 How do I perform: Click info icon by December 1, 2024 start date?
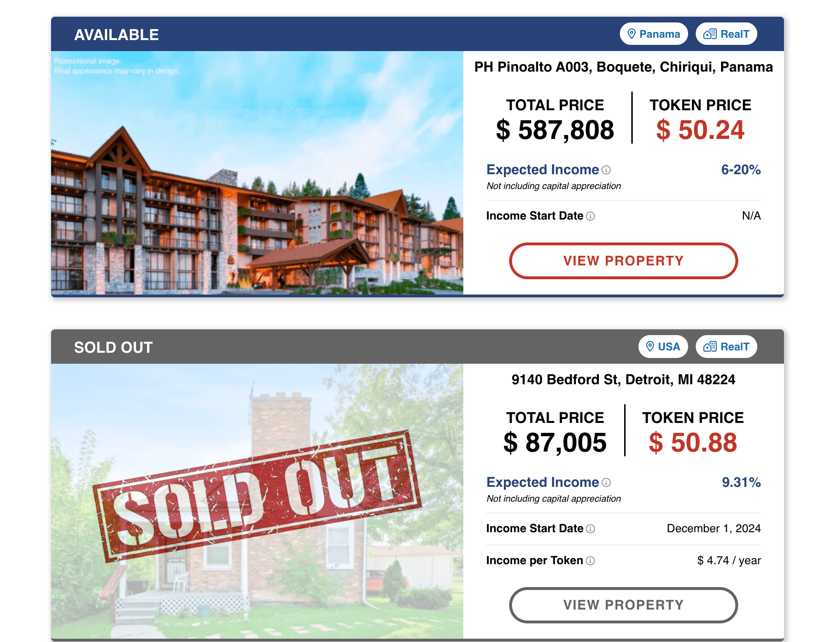click(591, 529)
